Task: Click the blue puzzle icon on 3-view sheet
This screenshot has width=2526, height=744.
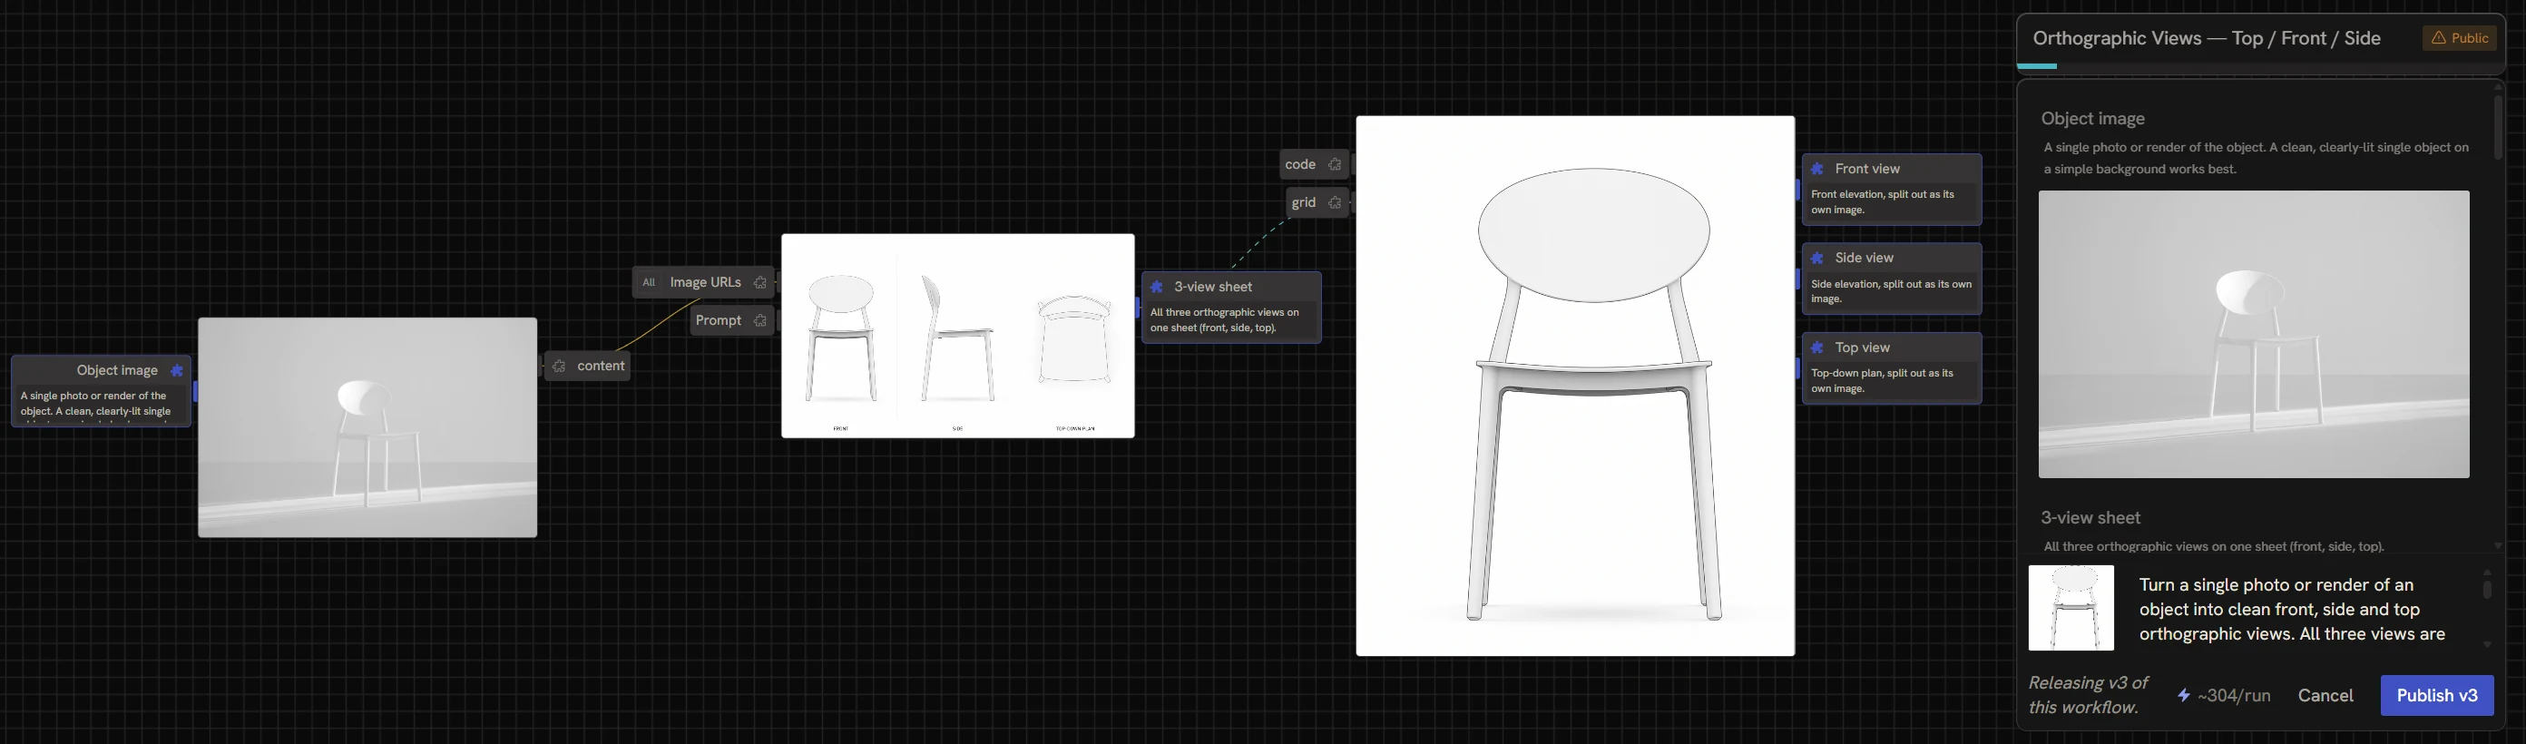Action: 1157,288
